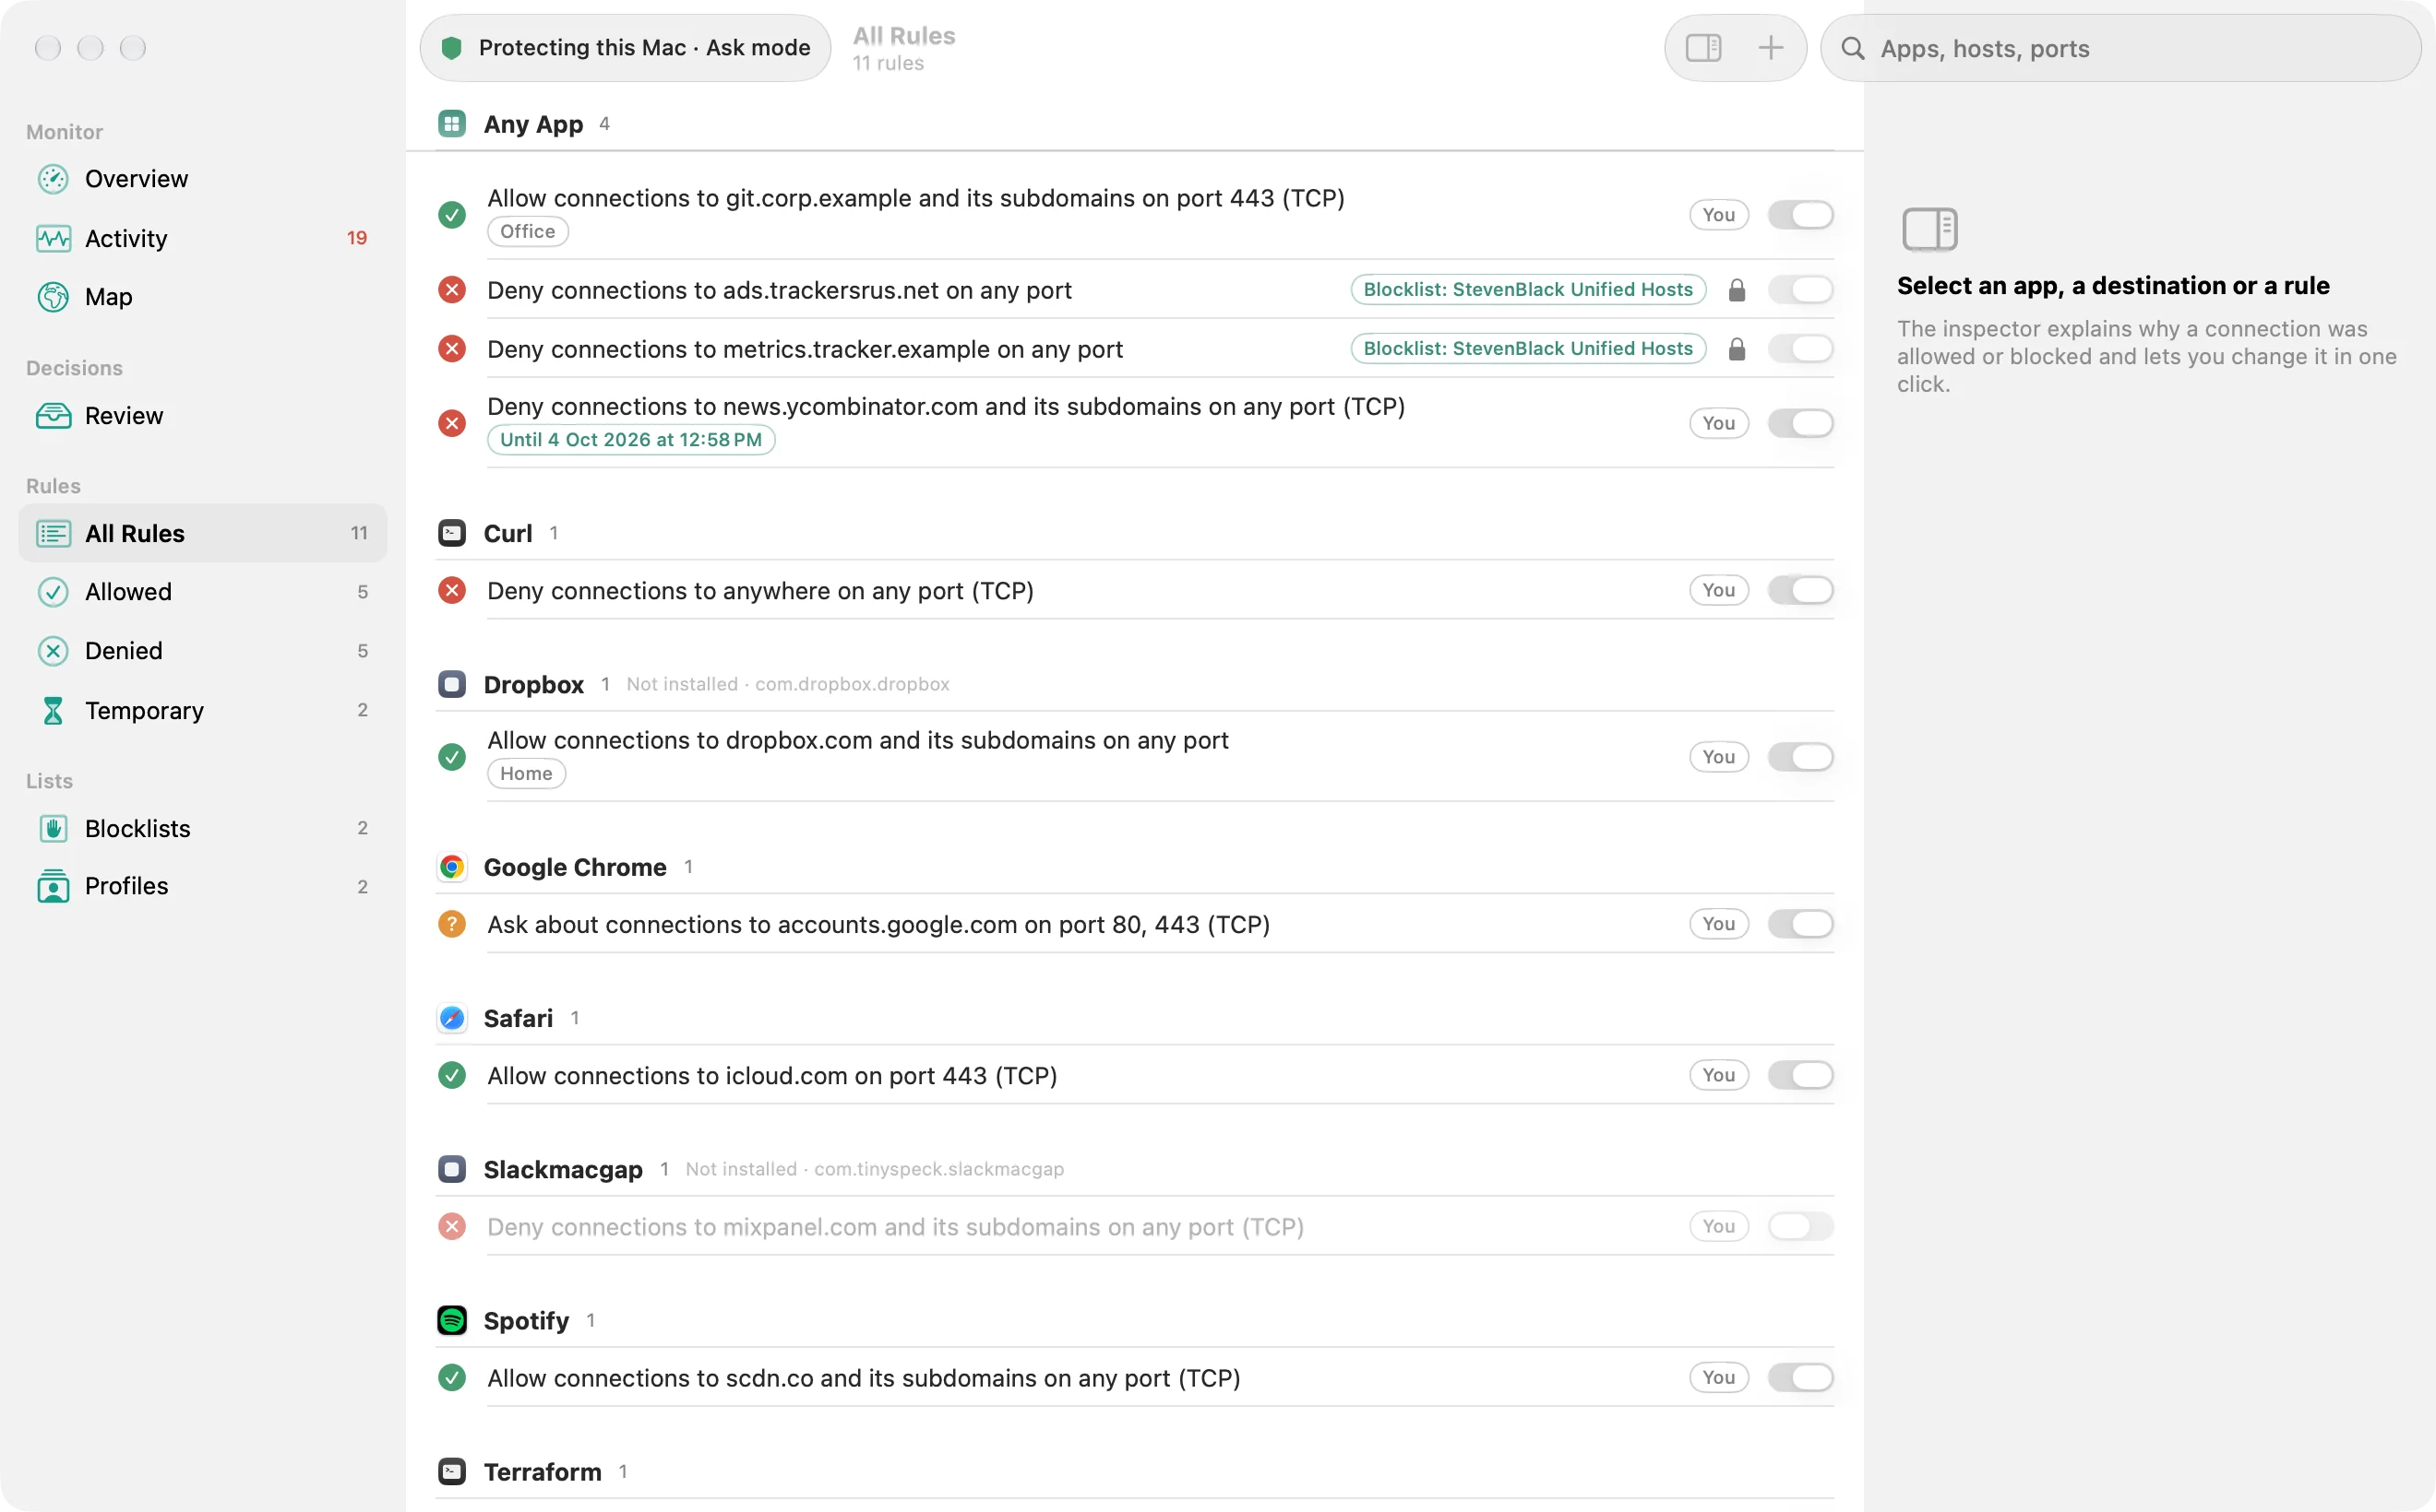Click the search field for apps, hosts, ports
The height and width of the screenshot is (1512, 2436).
[2120, 48]
